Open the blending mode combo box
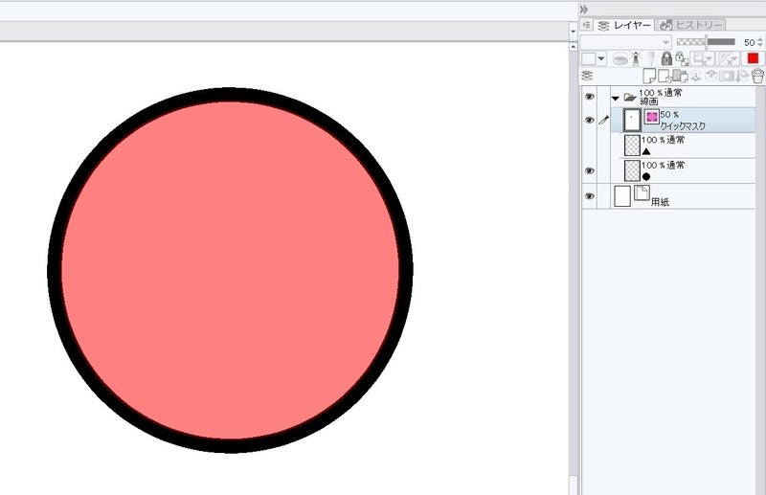766x495 pixels. coord(626,42)
